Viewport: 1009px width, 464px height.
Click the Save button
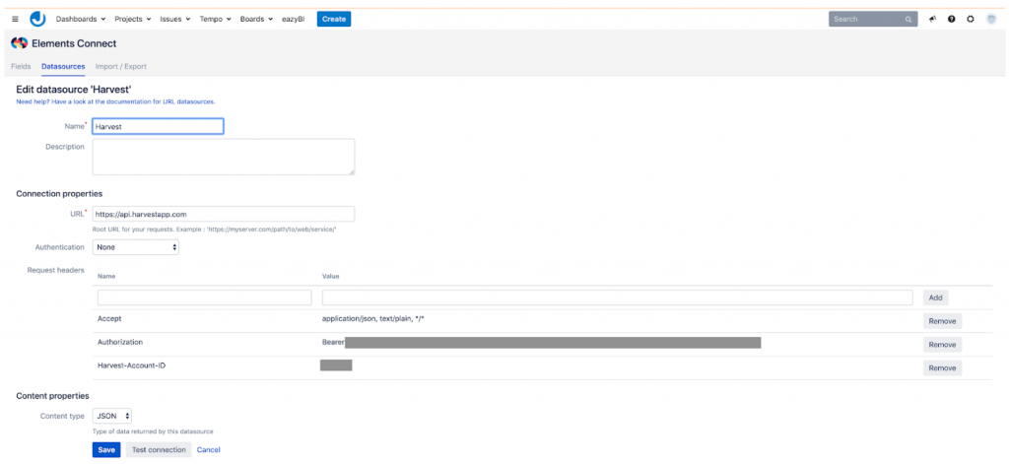coord(106,450)
